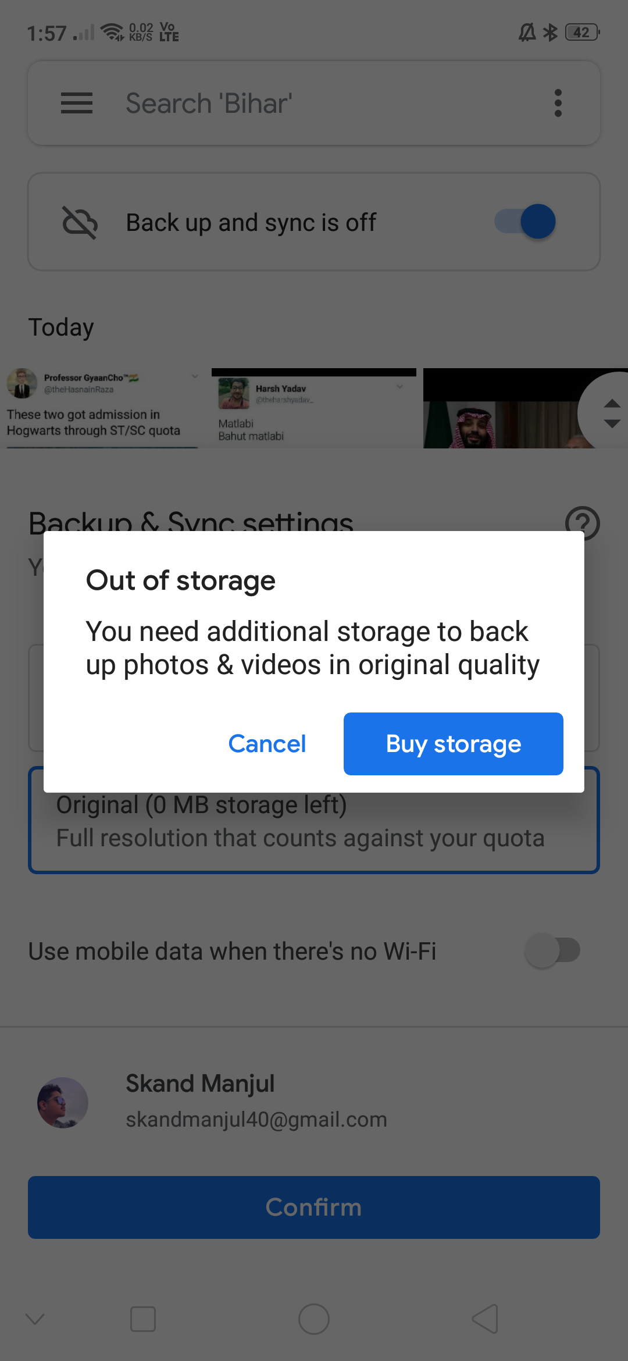Image resolution: width=628 pixels, height=1361 pixels.
Task: Open Backup & Sync help icon
Action: click(x=582, y=523)
